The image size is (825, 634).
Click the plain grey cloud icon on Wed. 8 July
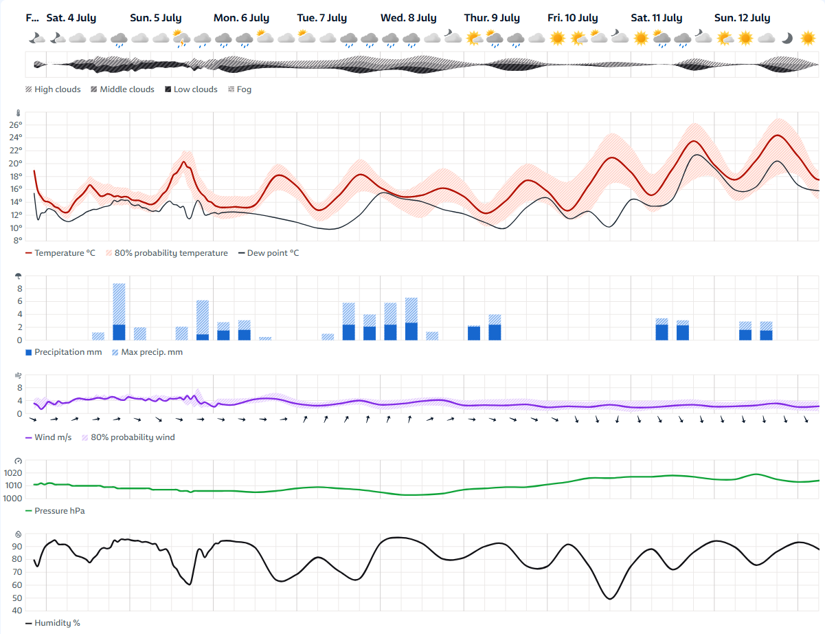(x=432, y=39)
